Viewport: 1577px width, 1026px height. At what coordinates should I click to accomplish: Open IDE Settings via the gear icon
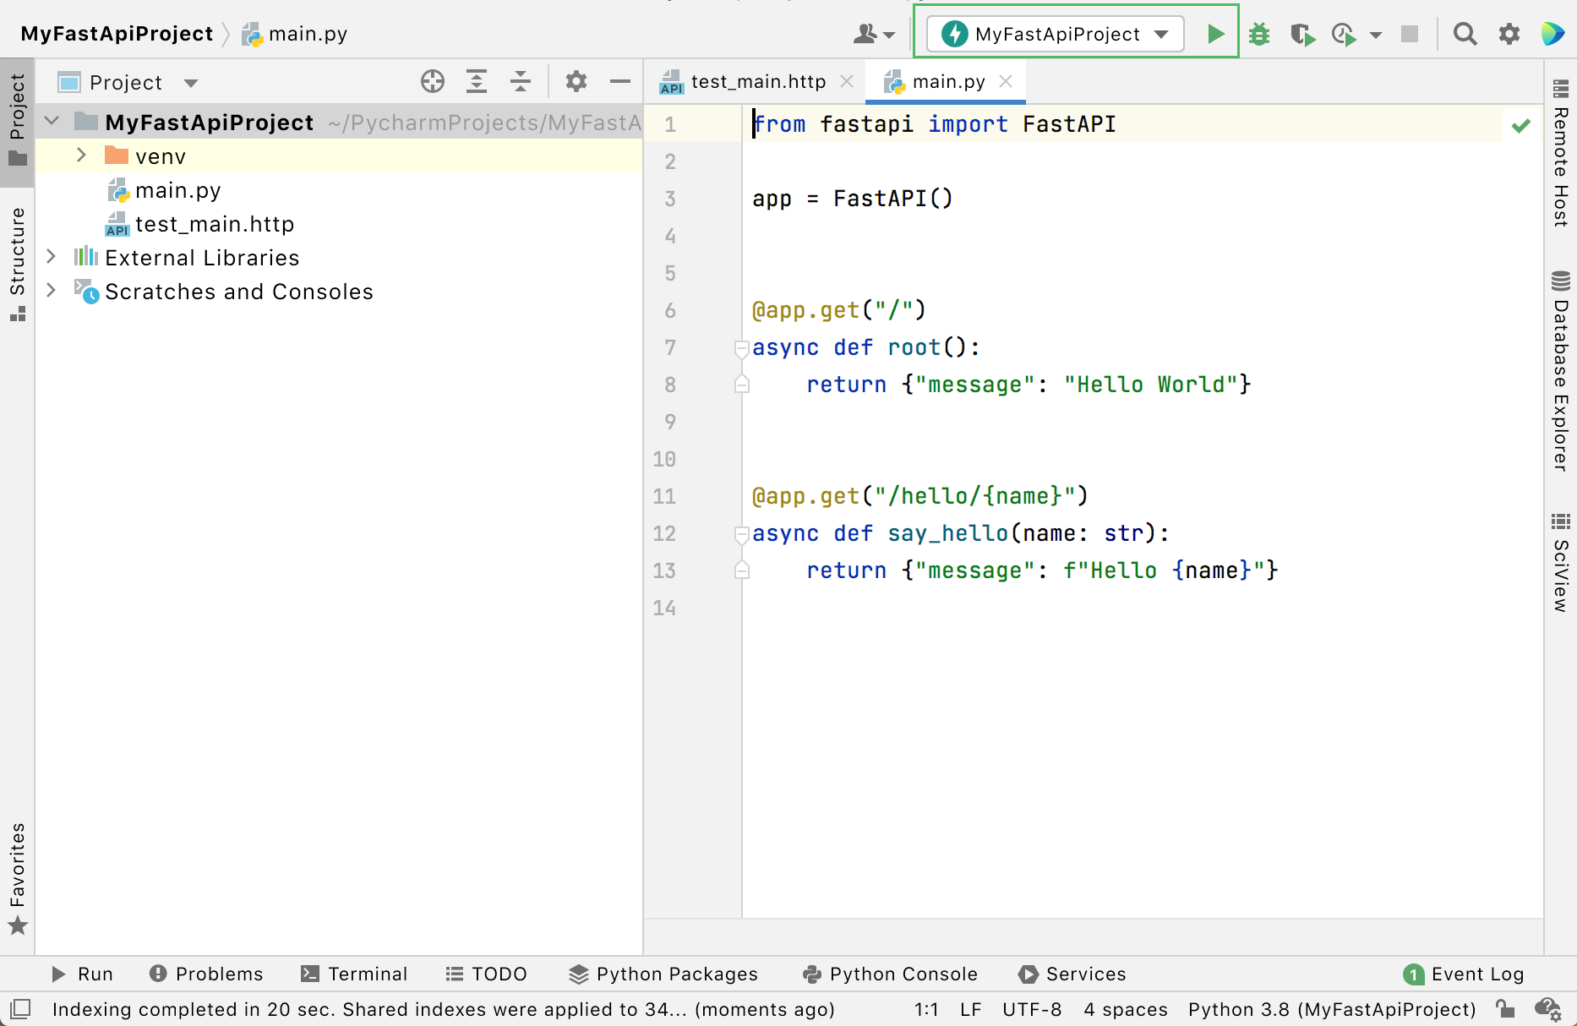tap(1509, 34)
